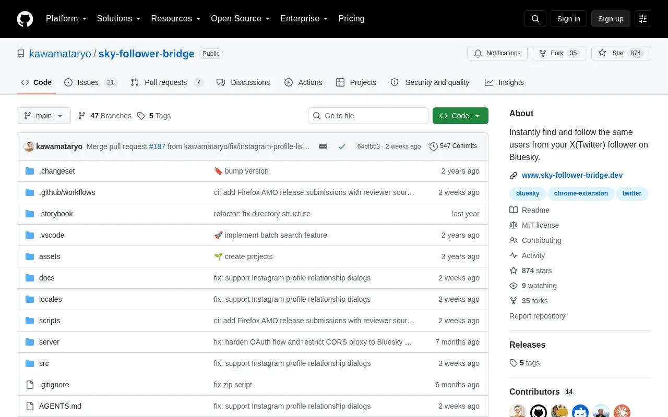Click the kawamataryo commit author avatar
Screen dimensions: 668x417
[x=29, y=146]
